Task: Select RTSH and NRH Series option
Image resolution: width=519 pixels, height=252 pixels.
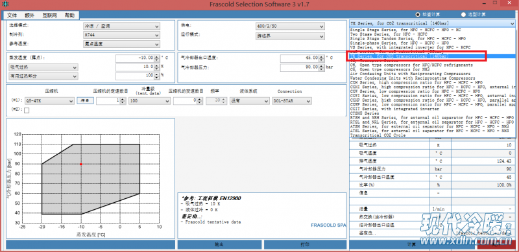Action: (432, 118)
